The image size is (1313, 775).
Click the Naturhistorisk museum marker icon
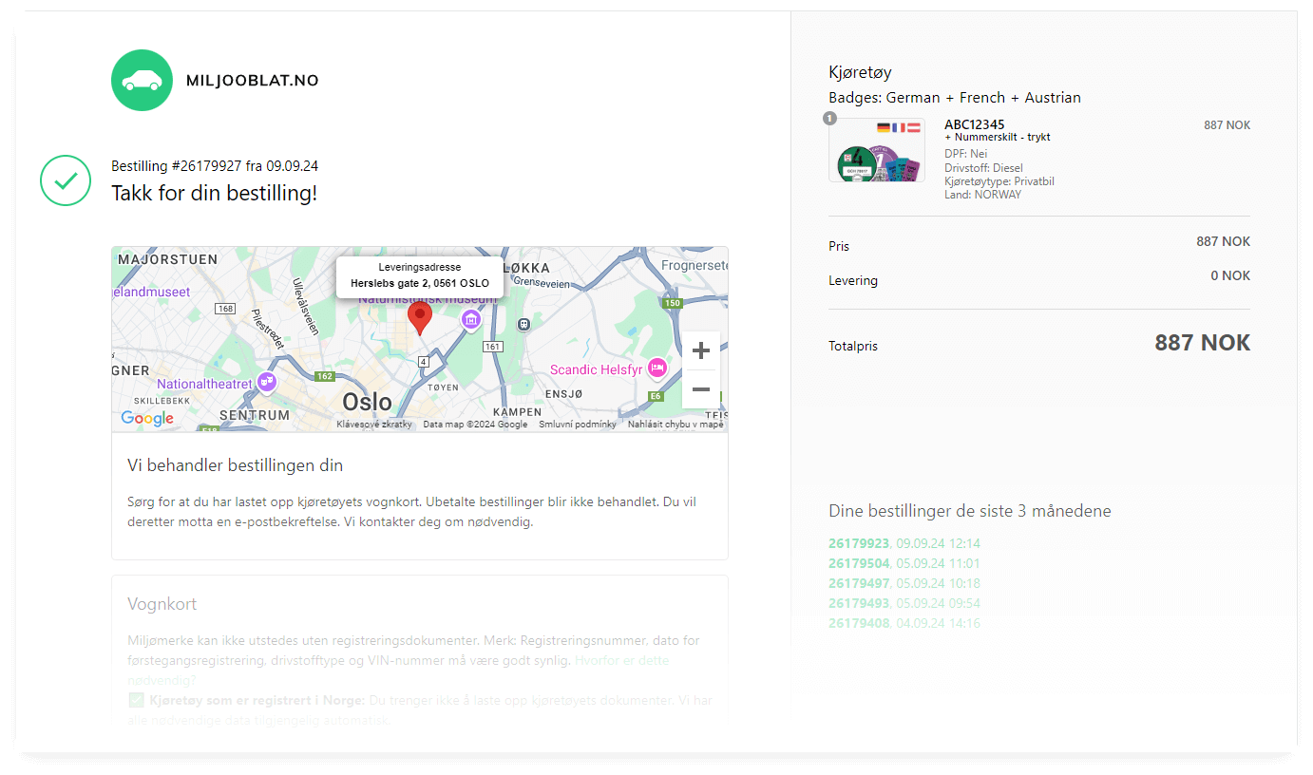pos(471,320)
